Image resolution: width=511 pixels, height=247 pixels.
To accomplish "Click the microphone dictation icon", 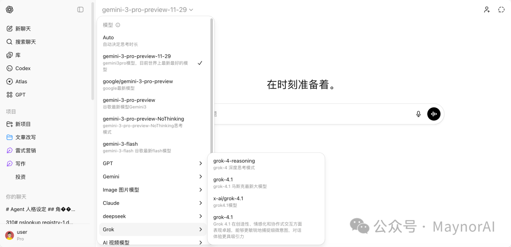I will click(x=418, y=114).
